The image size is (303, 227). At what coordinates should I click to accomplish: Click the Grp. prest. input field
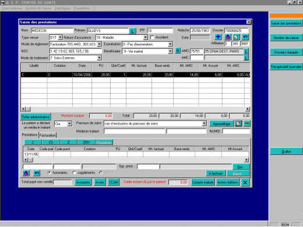pos(148,166)
